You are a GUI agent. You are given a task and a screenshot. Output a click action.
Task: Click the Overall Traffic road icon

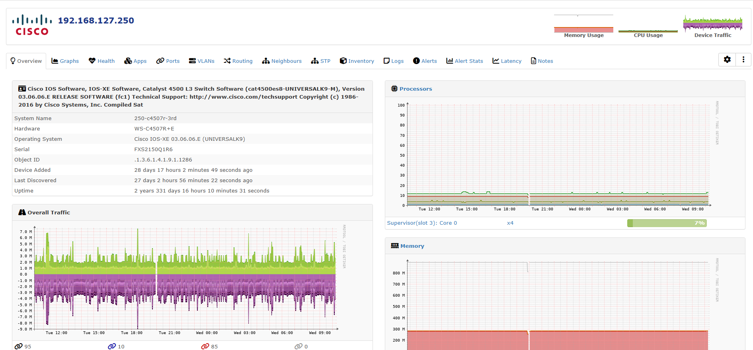[x=22, y=212]
